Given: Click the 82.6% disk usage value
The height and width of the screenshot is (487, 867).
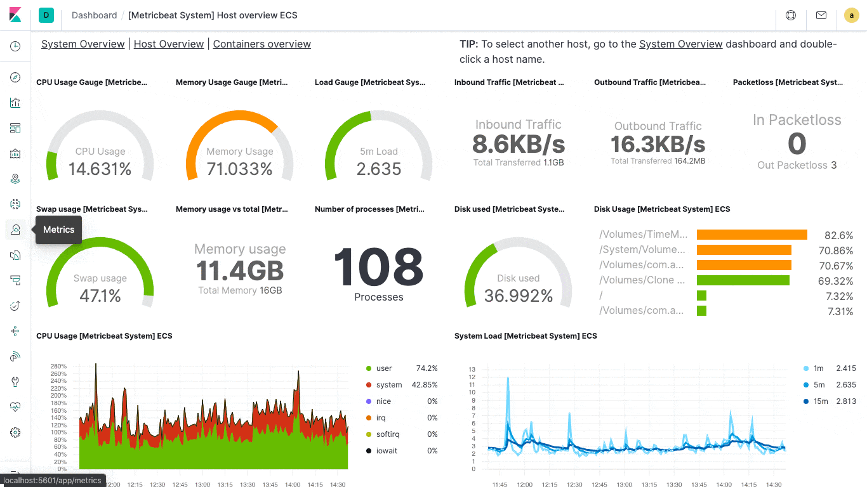Looking at the screenshot, I should coord(839,235).
